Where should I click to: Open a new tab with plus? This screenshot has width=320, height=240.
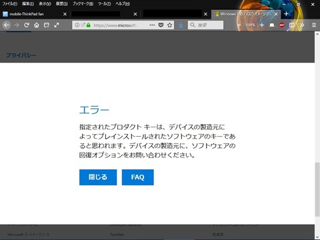click(286, 14)
